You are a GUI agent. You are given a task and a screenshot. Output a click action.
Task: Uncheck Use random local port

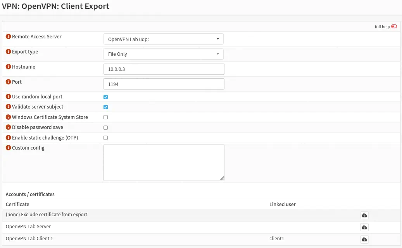click(105, 97)
